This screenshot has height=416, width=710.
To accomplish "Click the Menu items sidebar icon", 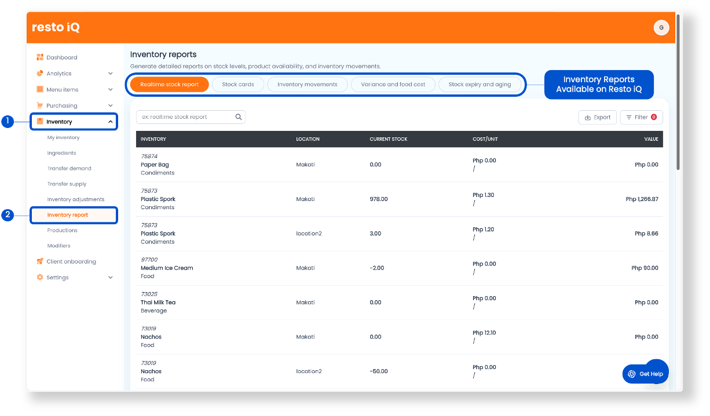I will coord(40,89).
